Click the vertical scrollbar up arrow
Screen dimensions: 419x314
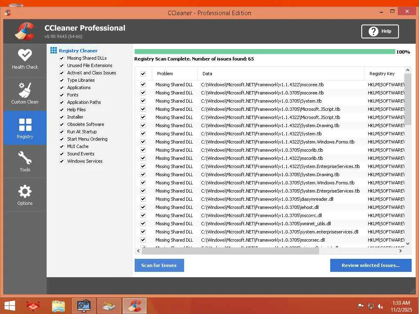pos(408,70)
